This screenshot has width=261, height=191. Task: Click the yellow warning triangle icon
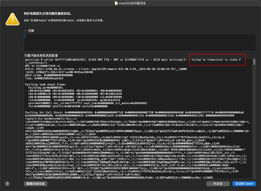click(12, 19)
